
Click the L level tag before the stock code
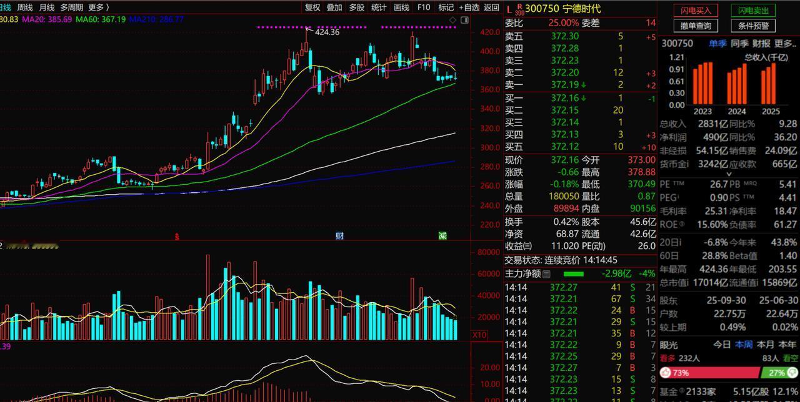pyautogui.click(x=509, y=9)
